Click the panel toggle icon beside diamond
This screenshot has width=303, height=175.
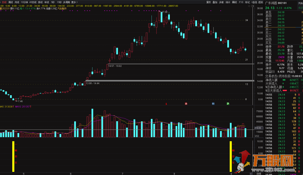(252, 6)
